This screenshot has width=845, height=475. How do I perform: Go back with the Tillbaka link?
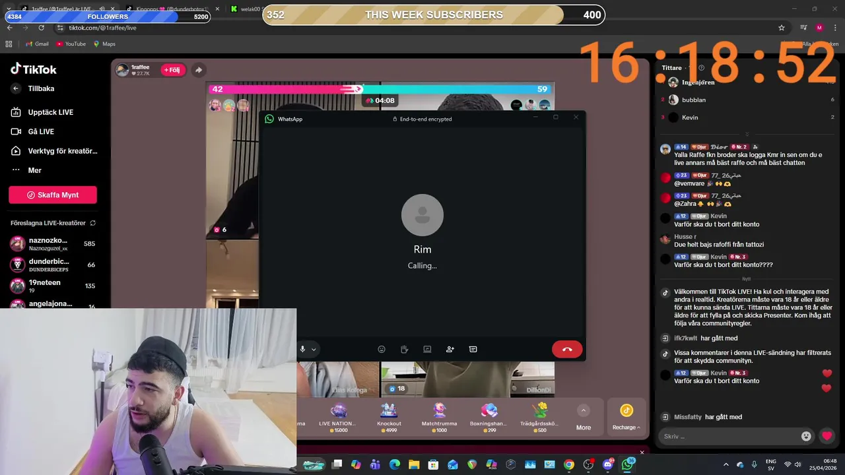33,88
